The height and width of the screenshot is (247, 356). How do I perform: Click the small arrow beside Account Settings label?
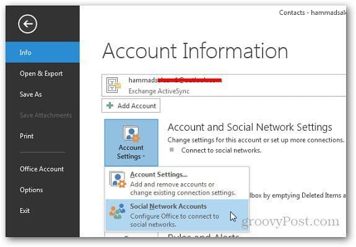click(144, 157)
